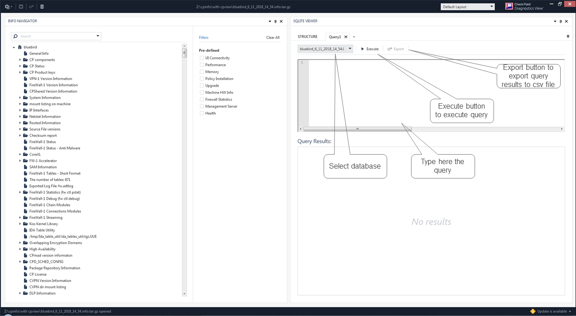This screenshot has height=316, width=576.
Task: Click the tree vertical scrollbar thumb
Action: click(184, 53)
